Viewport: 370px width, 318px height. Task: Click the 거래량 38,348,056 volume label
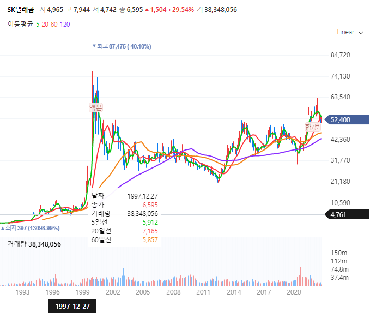[34, 244]
